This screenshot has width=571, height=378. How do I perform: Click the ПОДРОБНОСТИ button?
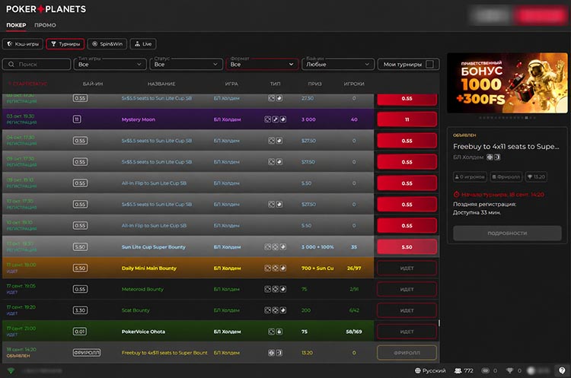(507, 233)
